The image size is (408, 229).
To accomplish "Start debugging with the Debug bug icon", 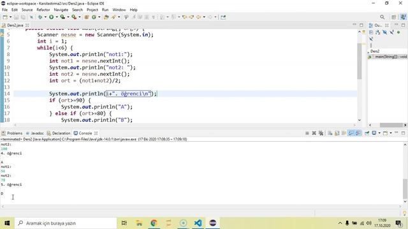I will [x=40, y=17].
